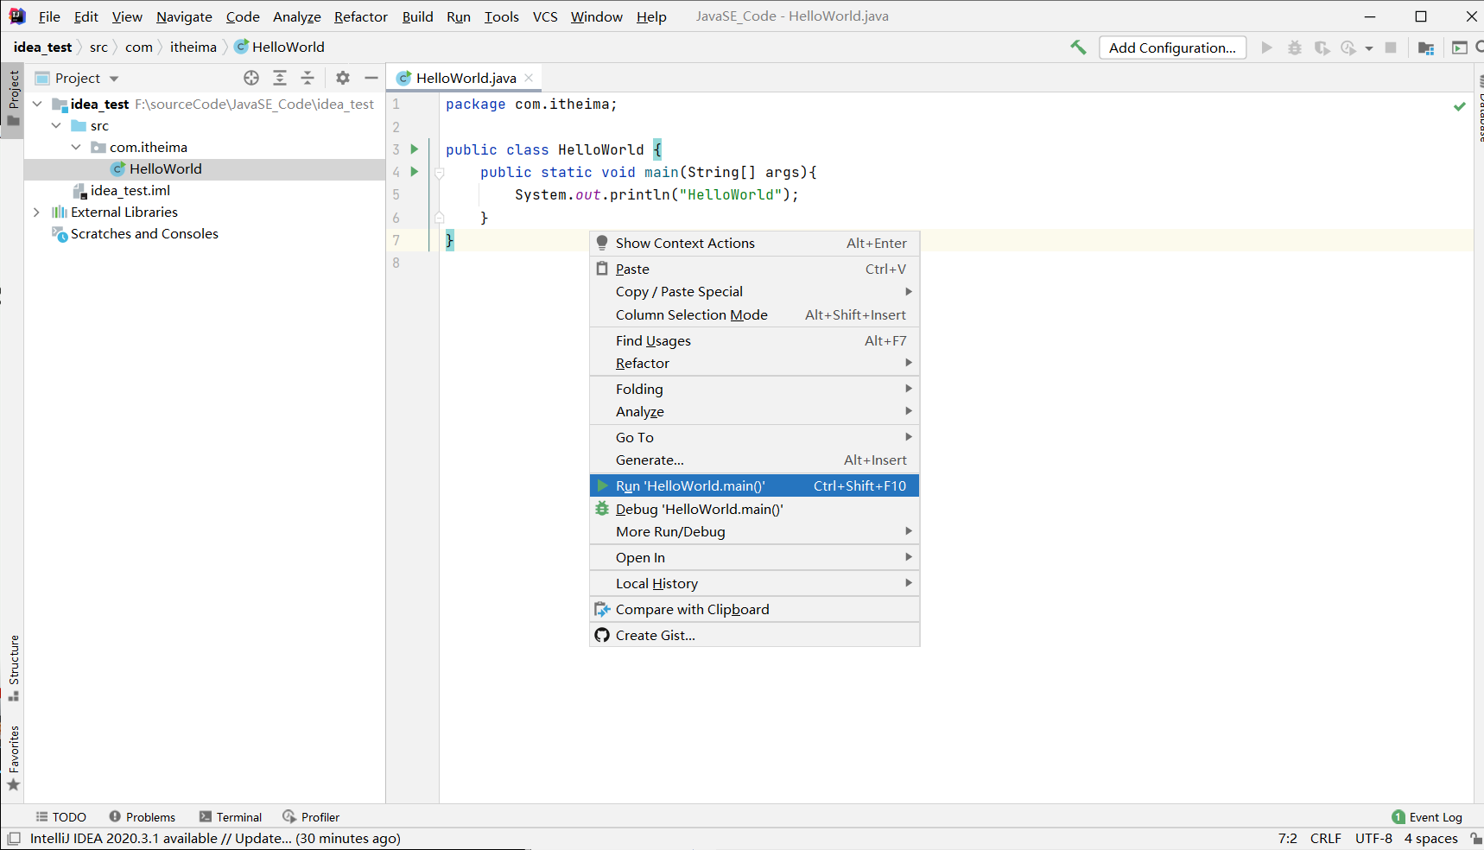The image size is (1484, 850).
Task: Select Scratches and Consoles in the tree
Action: coord(144,233)
